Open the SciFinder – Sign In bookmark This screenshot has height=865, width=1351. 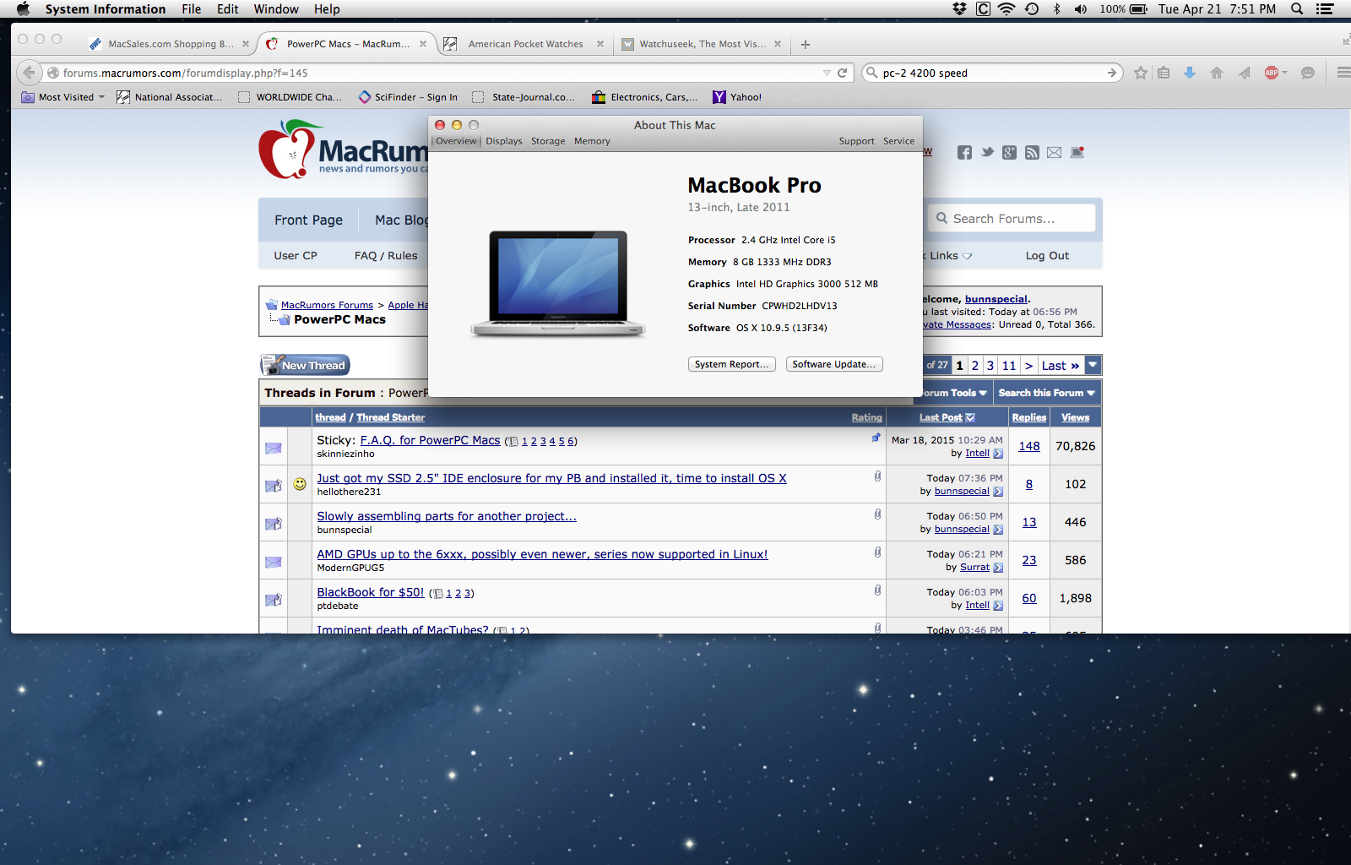tap(408, 97)
